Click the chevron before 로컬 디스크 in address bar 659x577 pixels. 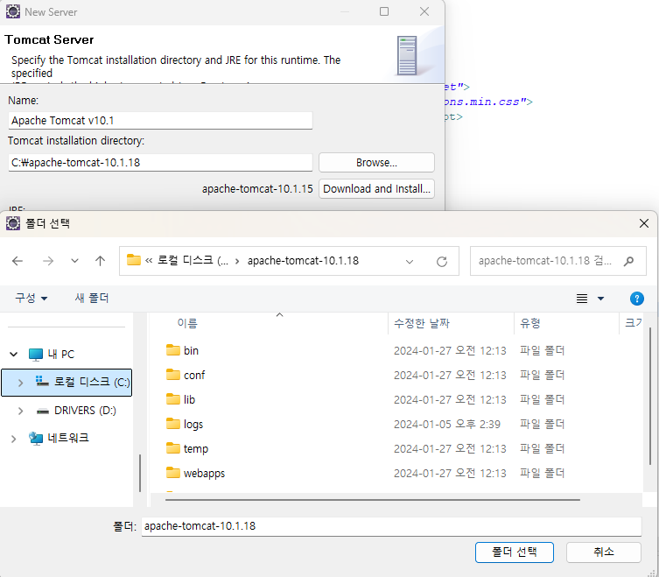[x=149, y=261]
